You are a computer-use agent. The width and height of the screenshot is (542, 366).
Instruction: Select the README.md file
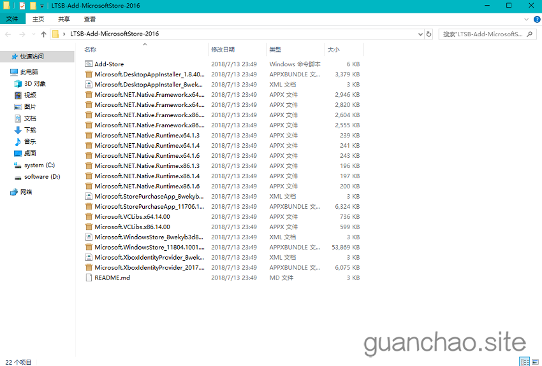tap(112, 278)
